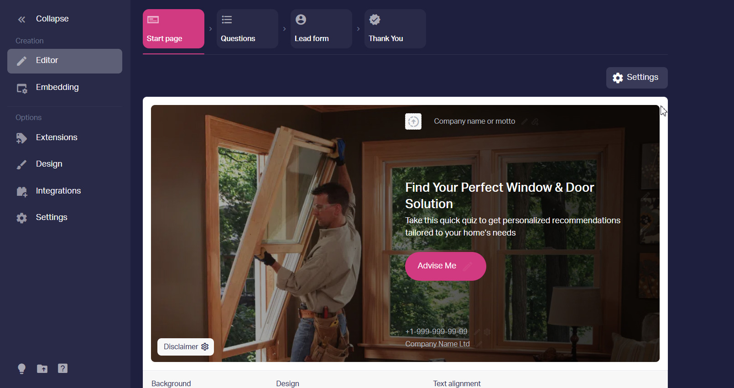Open Integrations in the sidebar
This screenshot has height=388, width=734.
[65, 191]
